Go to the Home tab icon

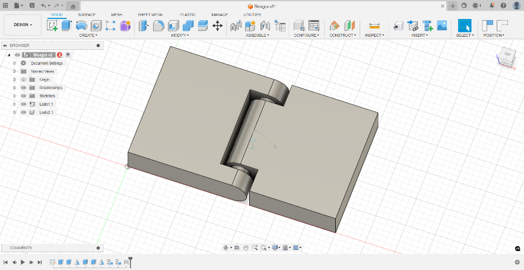tap(73, 6)
